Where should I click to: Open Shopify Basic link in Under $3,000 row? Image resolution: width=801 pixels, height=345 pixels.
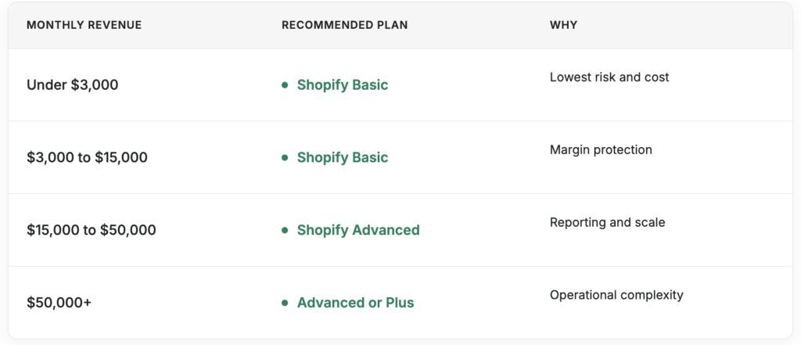[x=342, y=85]
